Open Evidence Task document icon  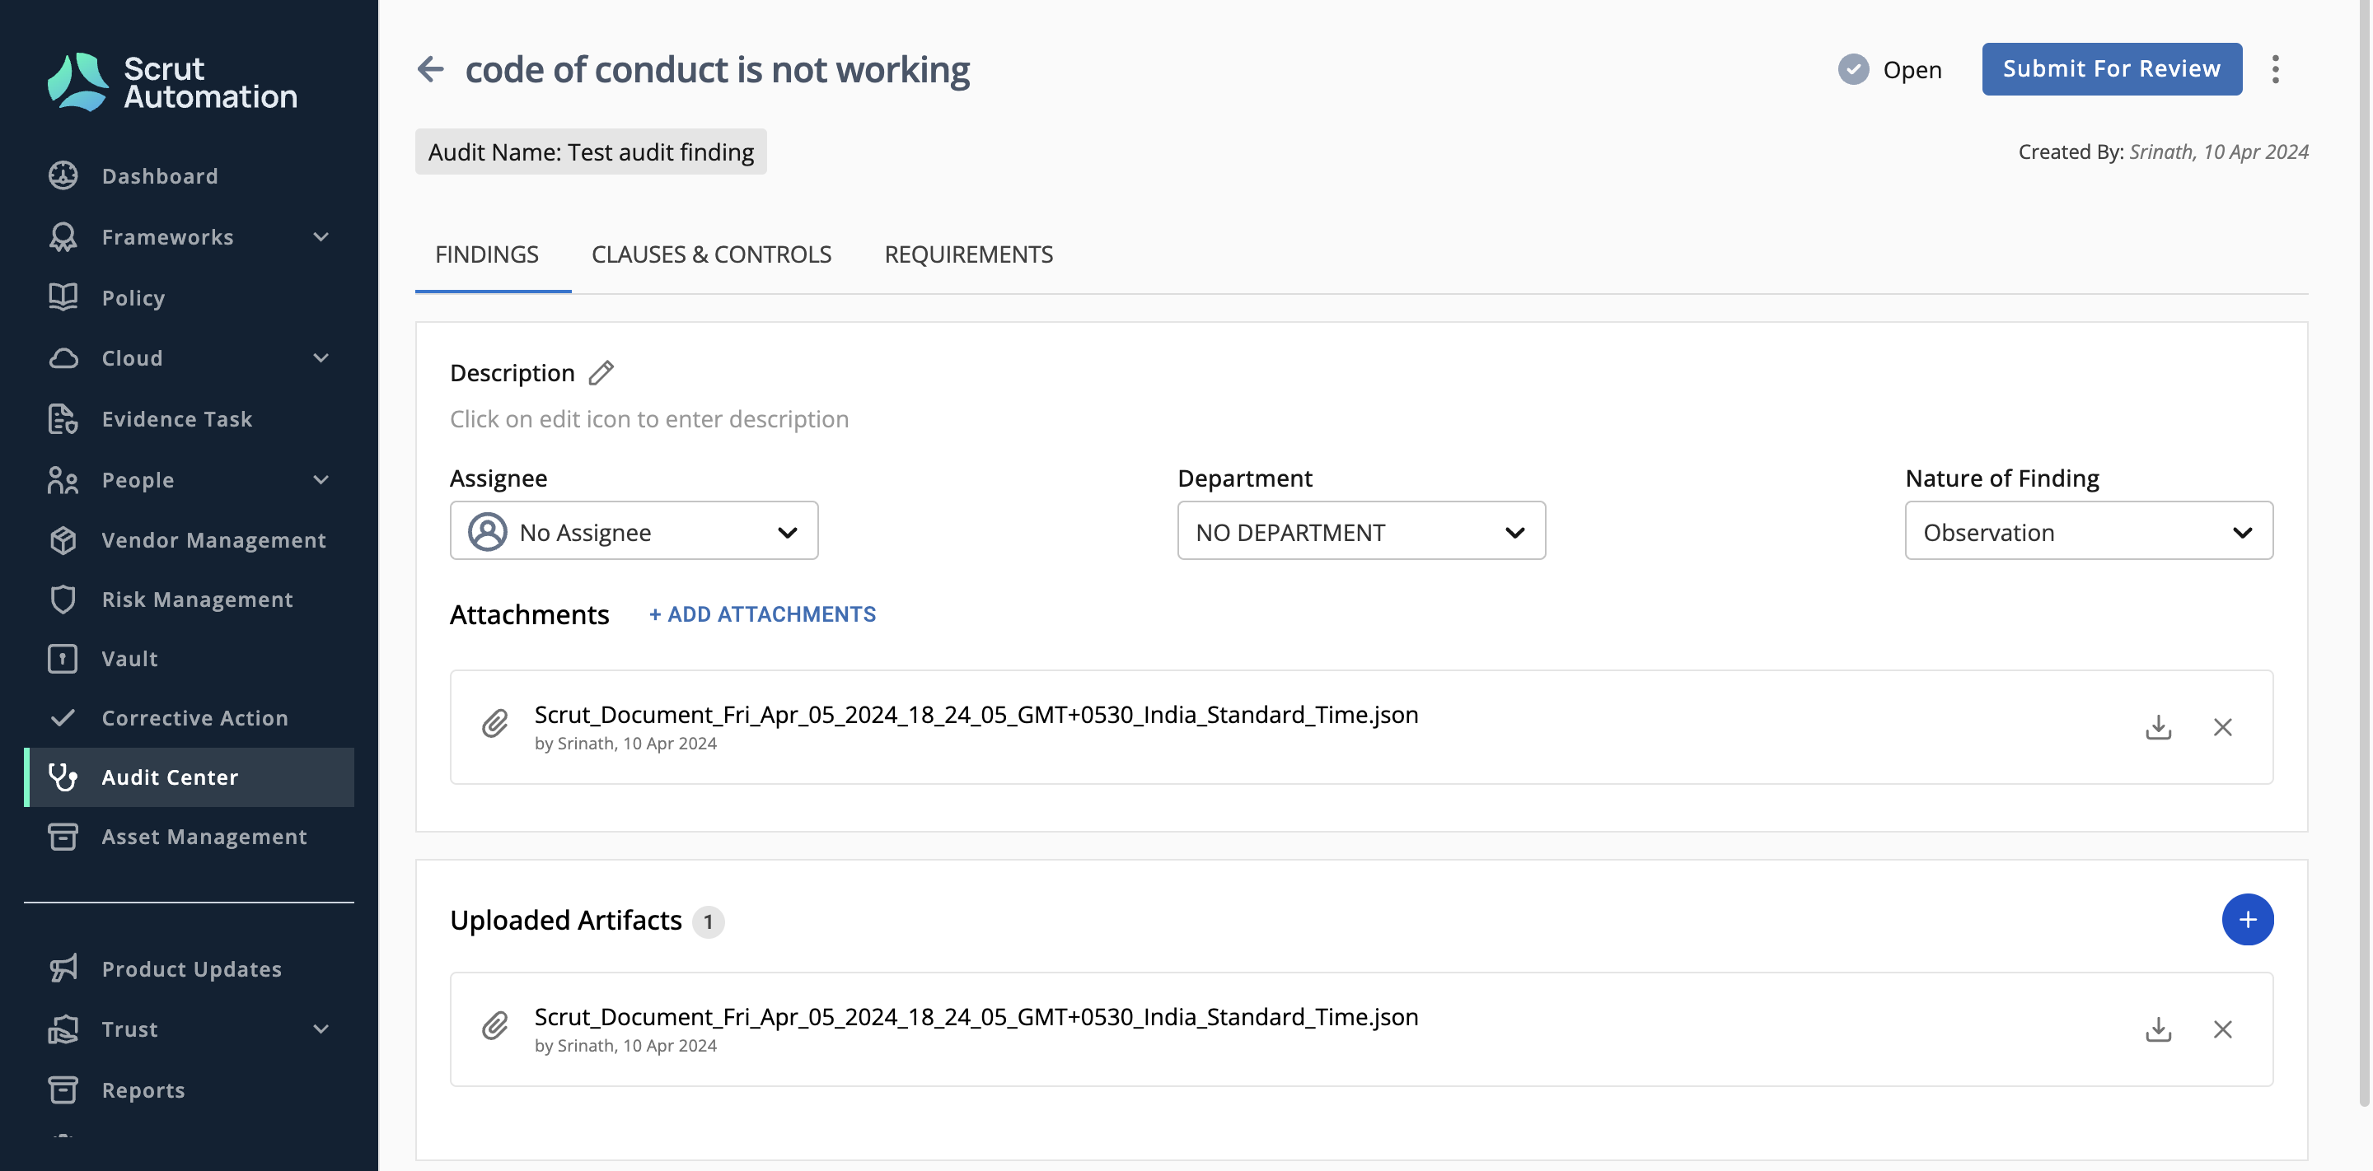click(63, 419)
